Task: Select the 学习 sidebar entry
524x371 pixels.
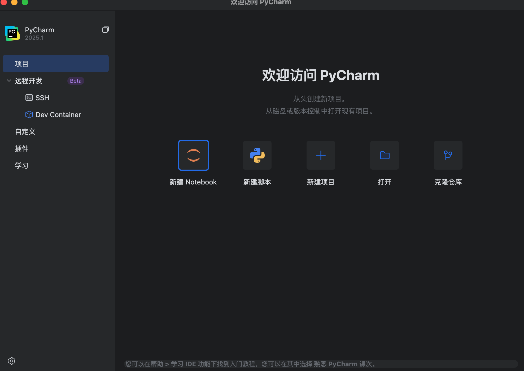Action: click(21, 165)
